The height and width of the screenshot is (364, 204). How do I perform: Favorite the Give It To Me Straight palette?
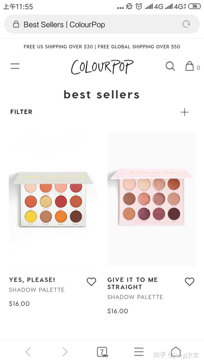[x=190, y=282]
